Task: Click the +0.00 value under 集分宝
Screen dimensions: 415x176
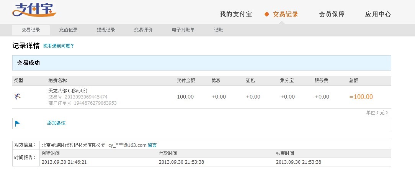Action: click(x=288, y=97)
